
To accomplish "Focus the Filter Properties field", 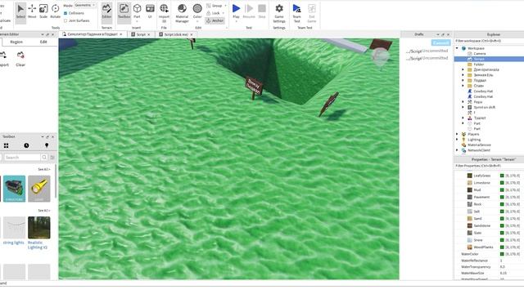I will point(490,166).
